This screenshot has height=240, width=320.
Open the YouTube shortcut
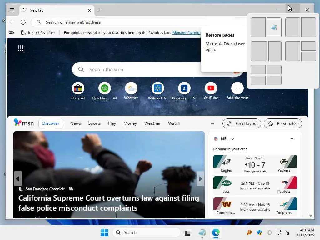[211, 91]
